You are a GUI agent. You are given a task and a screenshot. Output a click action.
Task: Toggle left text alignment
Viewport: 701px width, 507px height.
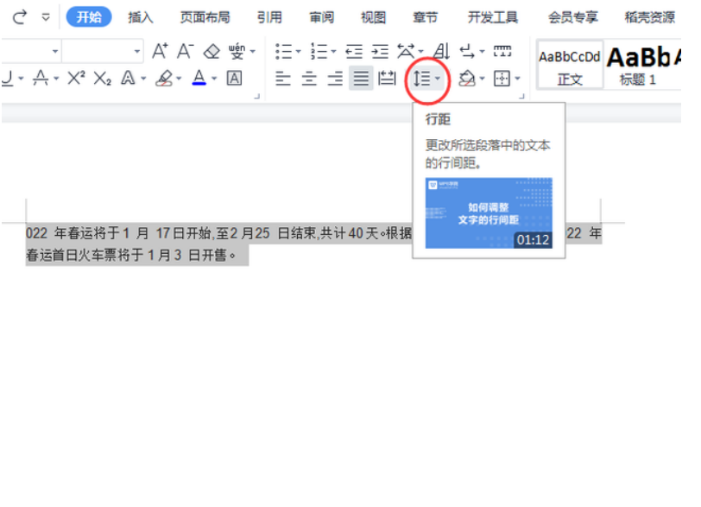[x=283, y=79]
